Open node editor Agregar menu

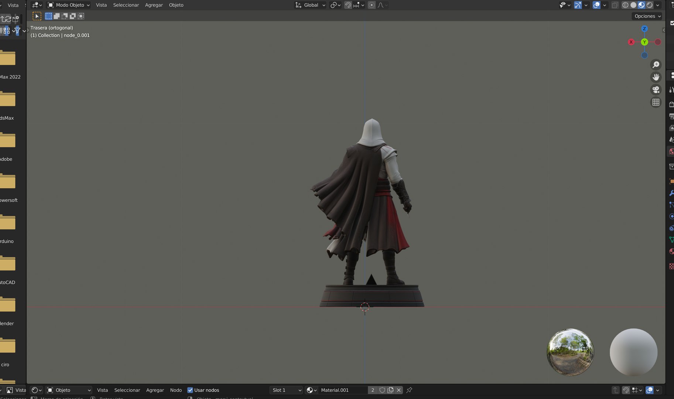click(155, 390)
